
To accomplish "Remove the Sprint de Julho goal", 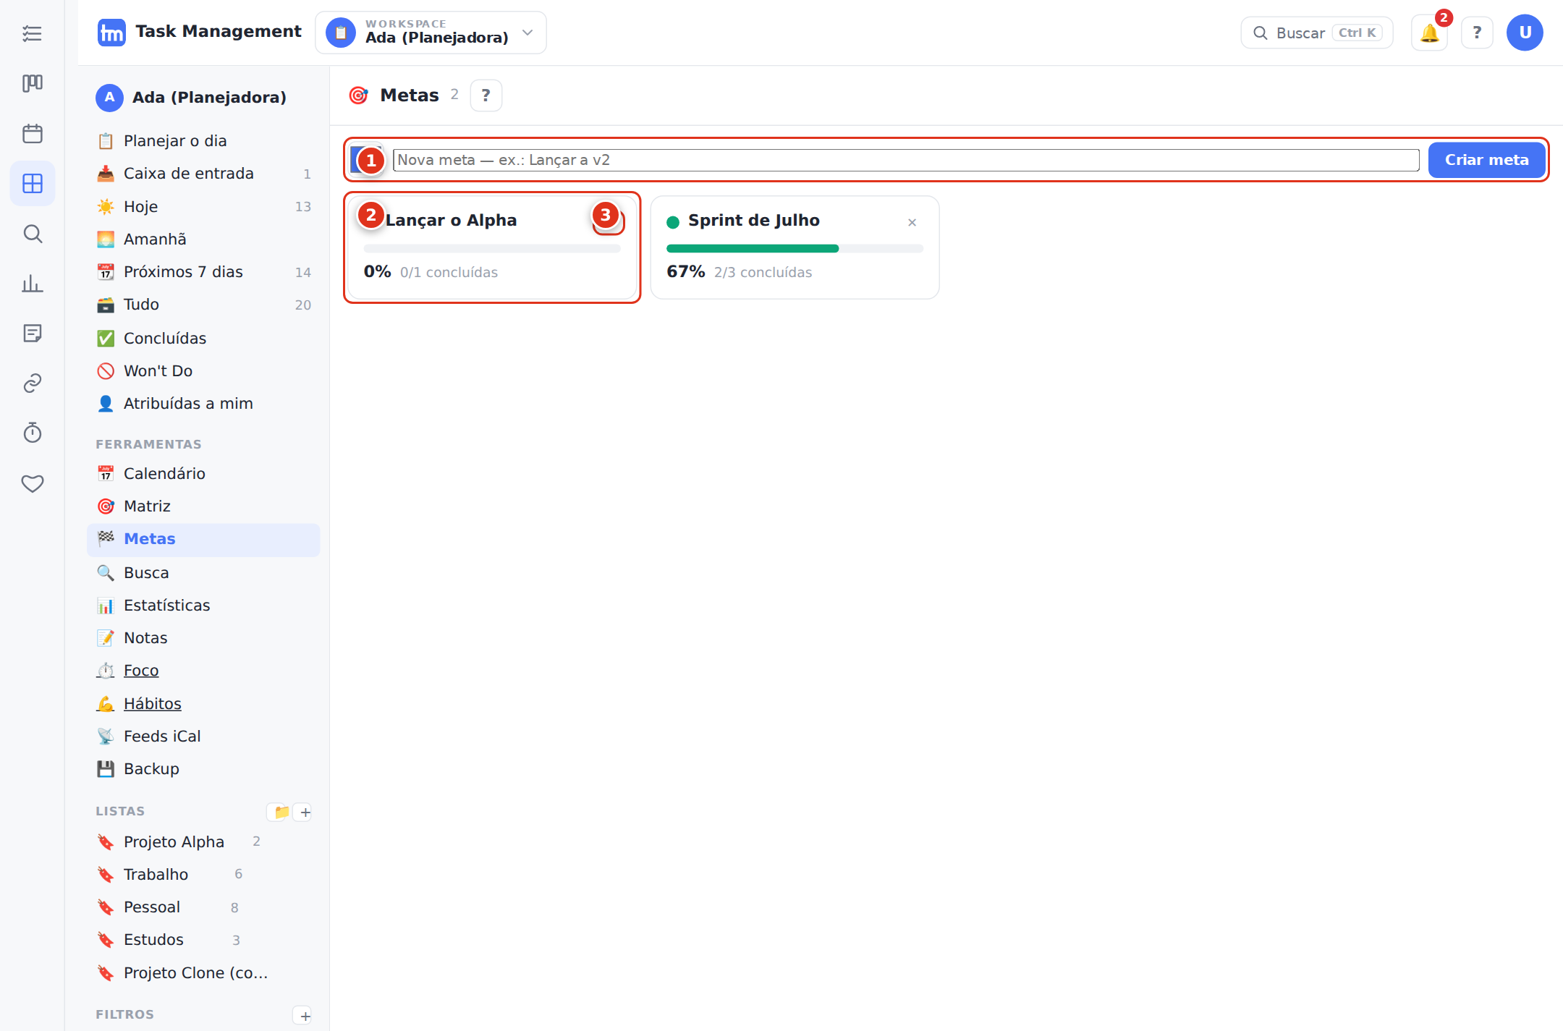I will coord(912,222).
